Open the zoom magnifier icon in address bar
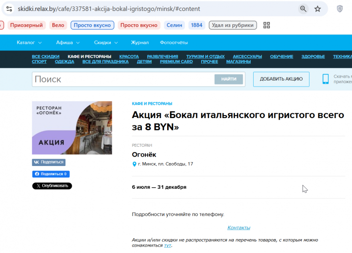Viewport: 352px width, 253px height. 303,9
